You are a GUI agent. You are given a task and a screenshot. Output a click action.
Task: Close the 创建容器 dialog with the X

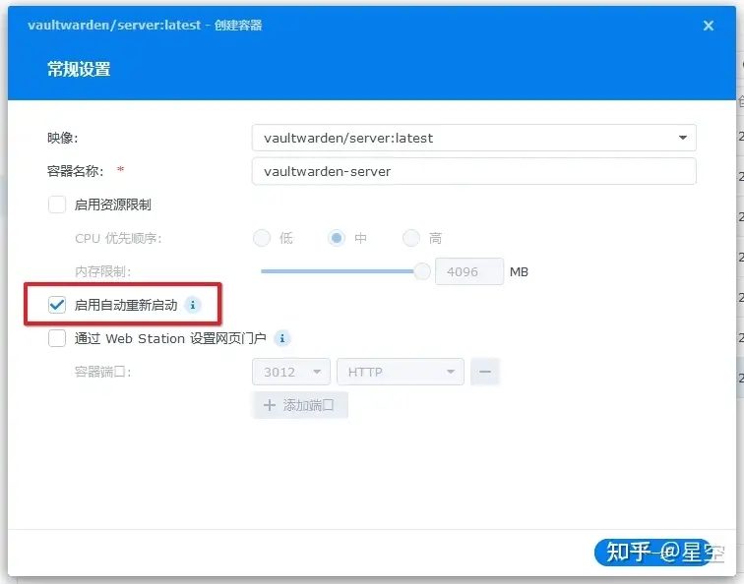click(708, 27)
